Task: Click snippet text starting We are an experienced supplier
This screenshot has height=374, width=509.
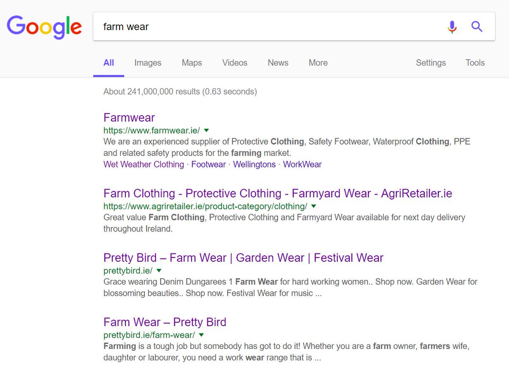Action: (x=287, y=147)
